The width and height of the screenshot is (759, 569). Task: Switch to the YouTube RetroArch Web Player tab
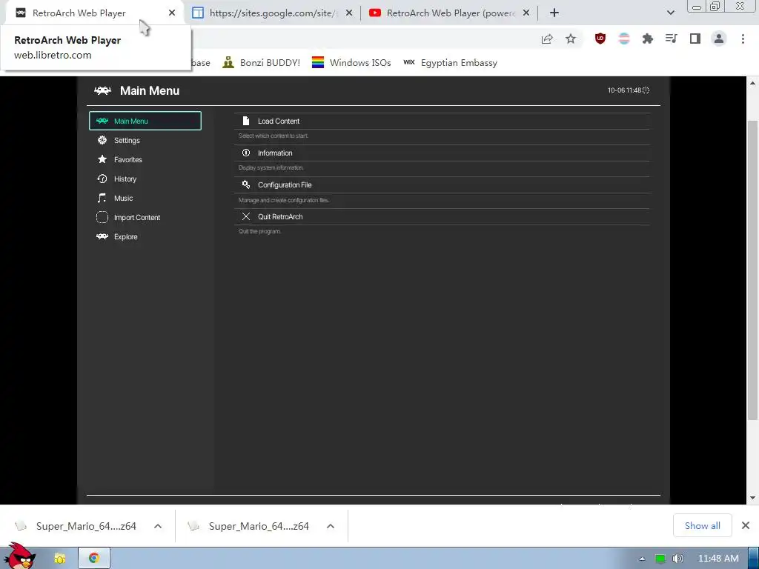click(450, 13)
